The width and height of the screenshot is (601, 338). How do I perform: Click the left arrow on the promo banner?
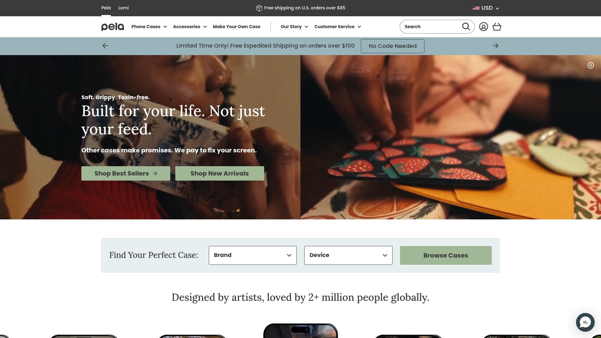pos(105,46)
